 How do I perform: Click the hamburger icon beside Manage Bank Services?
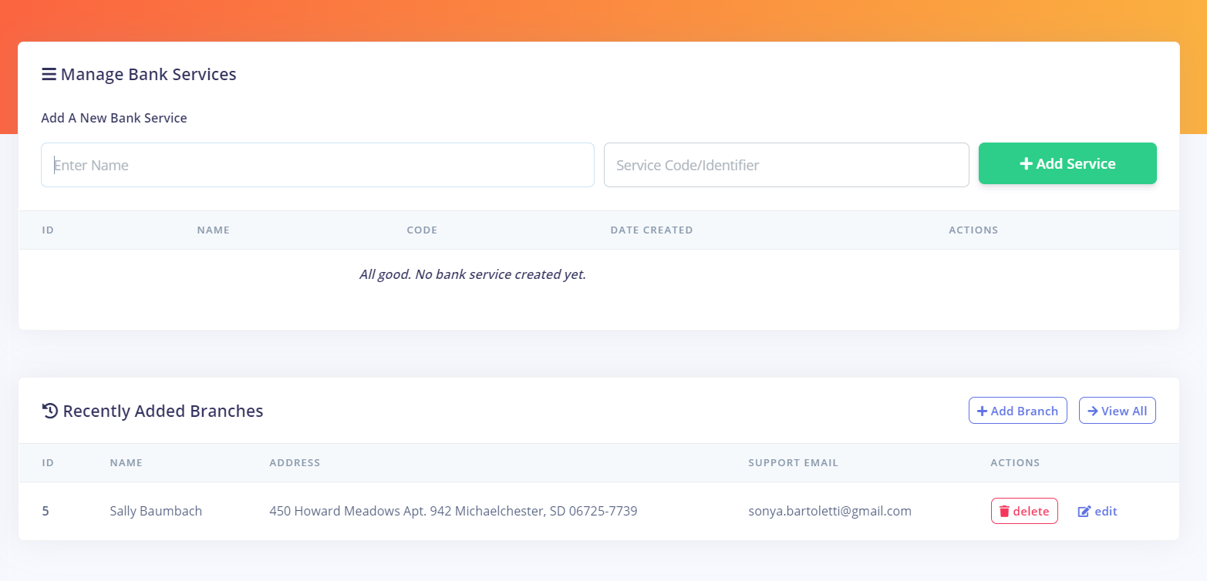[x=49, y=75]
